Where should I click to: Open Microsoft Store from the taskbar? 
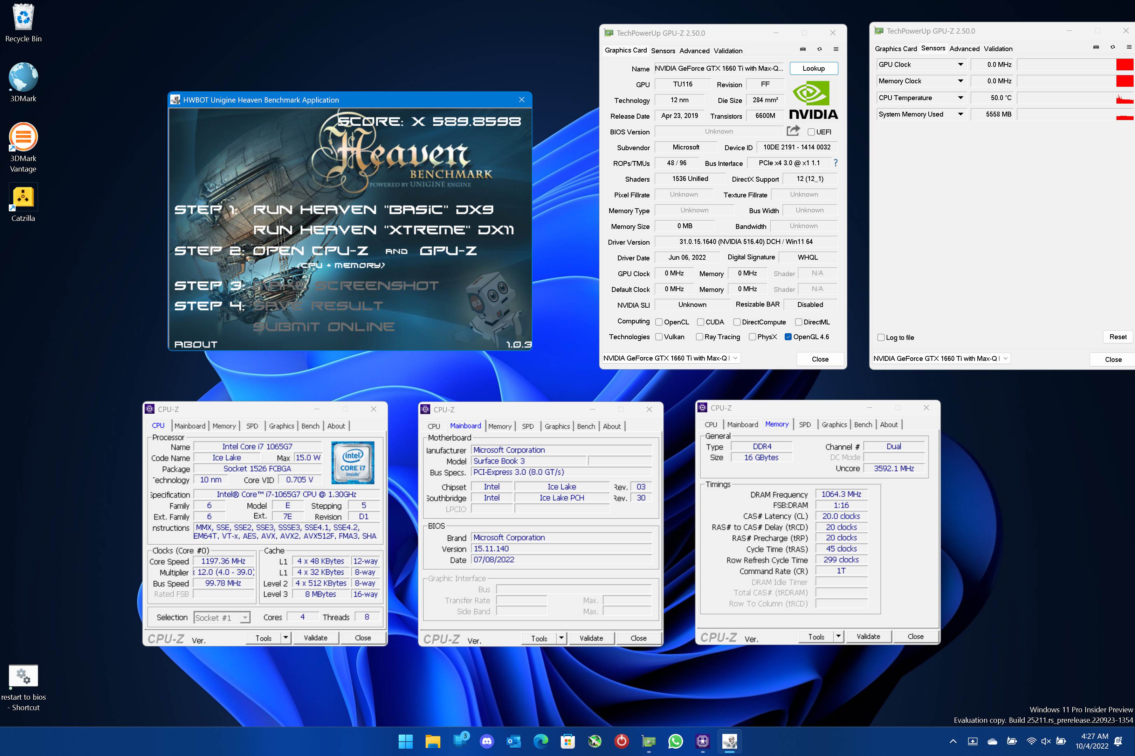pos(567,741)
